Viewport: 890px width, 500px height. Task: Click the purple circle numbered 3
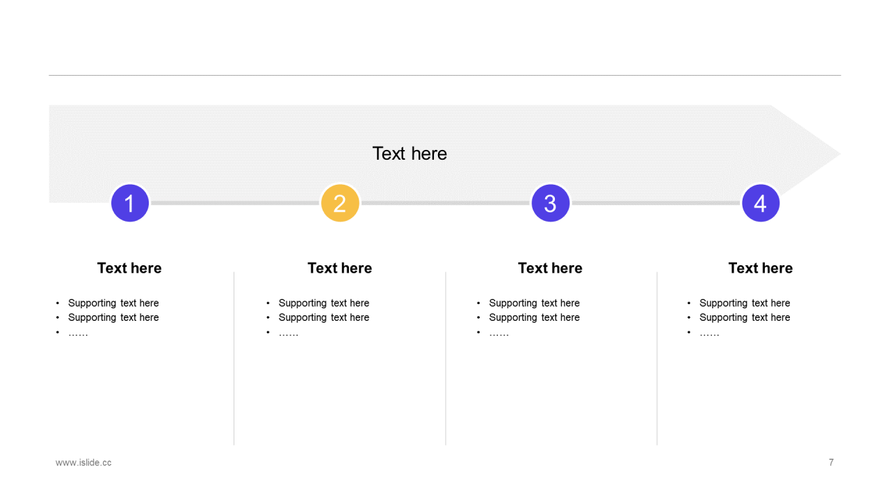[x=551, y=203]
